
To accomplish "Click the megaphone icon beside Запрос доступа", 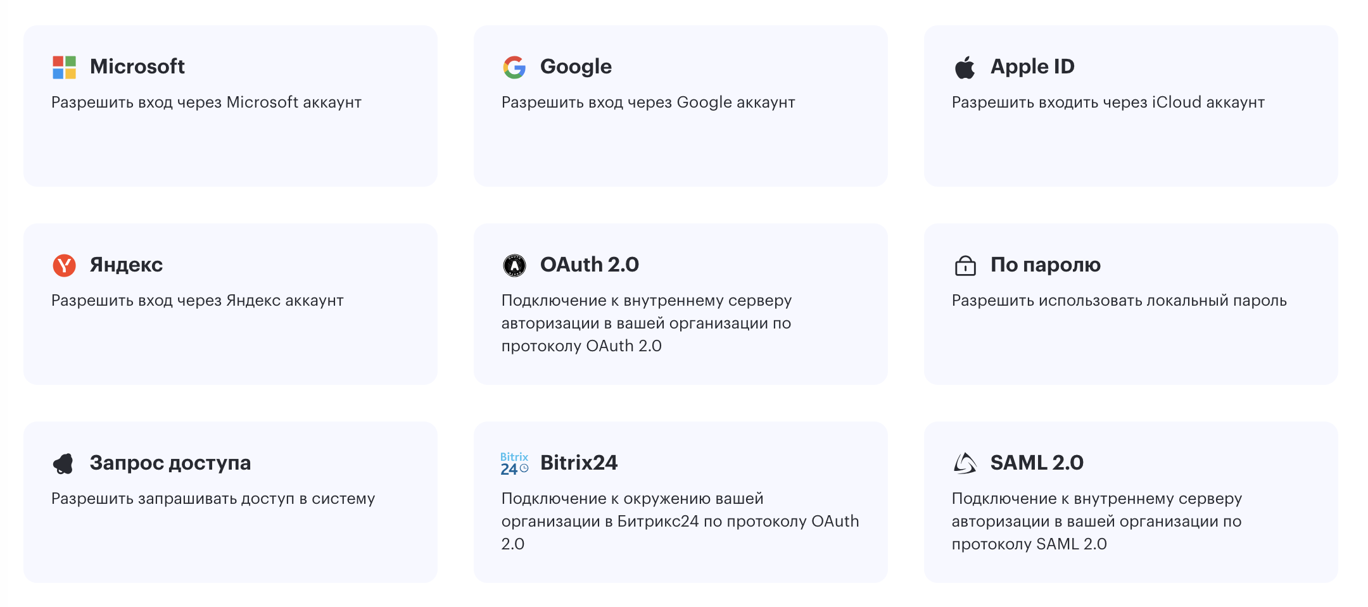I will pyautogui.click(x=63, y=463).
